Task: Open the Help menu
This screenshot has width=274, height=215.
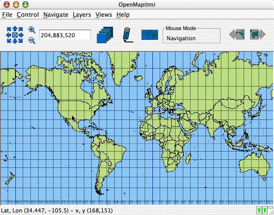Action: pyautogui.click(x=123, y=15)
